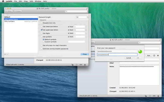Click the symbols at least count field
Viewport: 164px width, 102px height.
point(80,37)
